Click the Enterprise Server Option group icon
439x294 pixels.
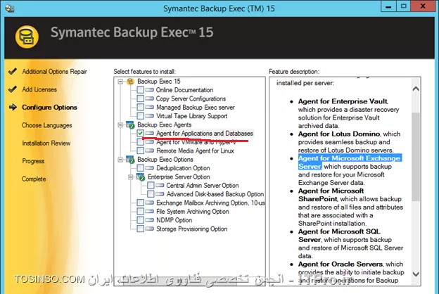(141, 177)
